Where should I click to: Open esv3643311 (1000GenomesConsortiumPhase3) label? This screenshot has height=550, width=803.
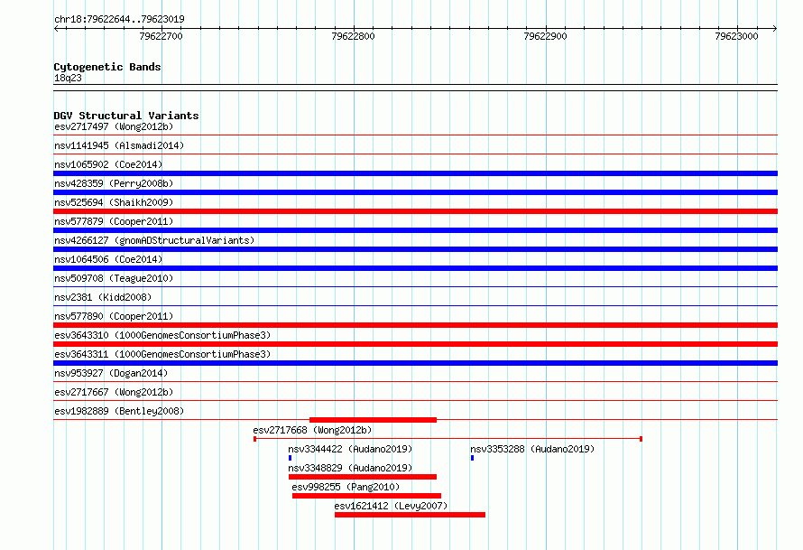click(x=162, y=354)
